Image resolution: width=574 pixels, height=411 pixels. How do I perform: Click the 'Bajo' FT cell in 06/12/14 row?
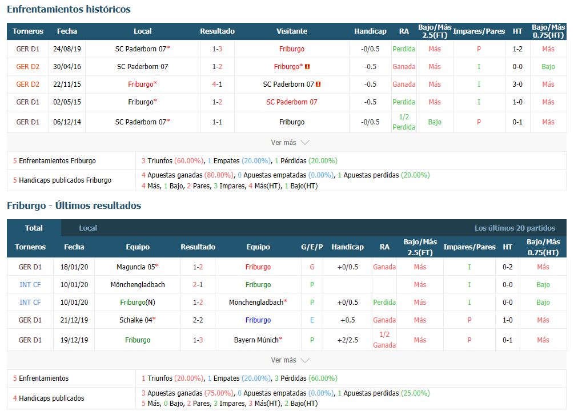(x=435, y=122)
